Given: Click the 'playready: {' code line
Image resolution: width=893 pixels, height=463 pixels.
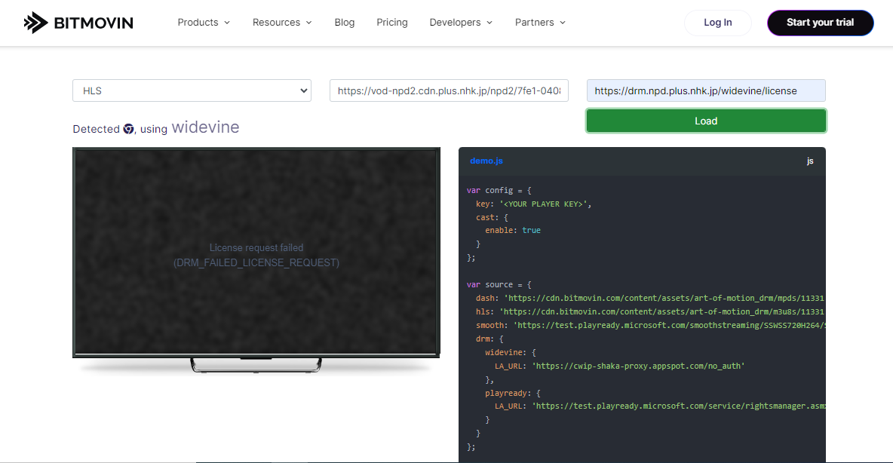Looking at the screenshot, I should (513, 393).
